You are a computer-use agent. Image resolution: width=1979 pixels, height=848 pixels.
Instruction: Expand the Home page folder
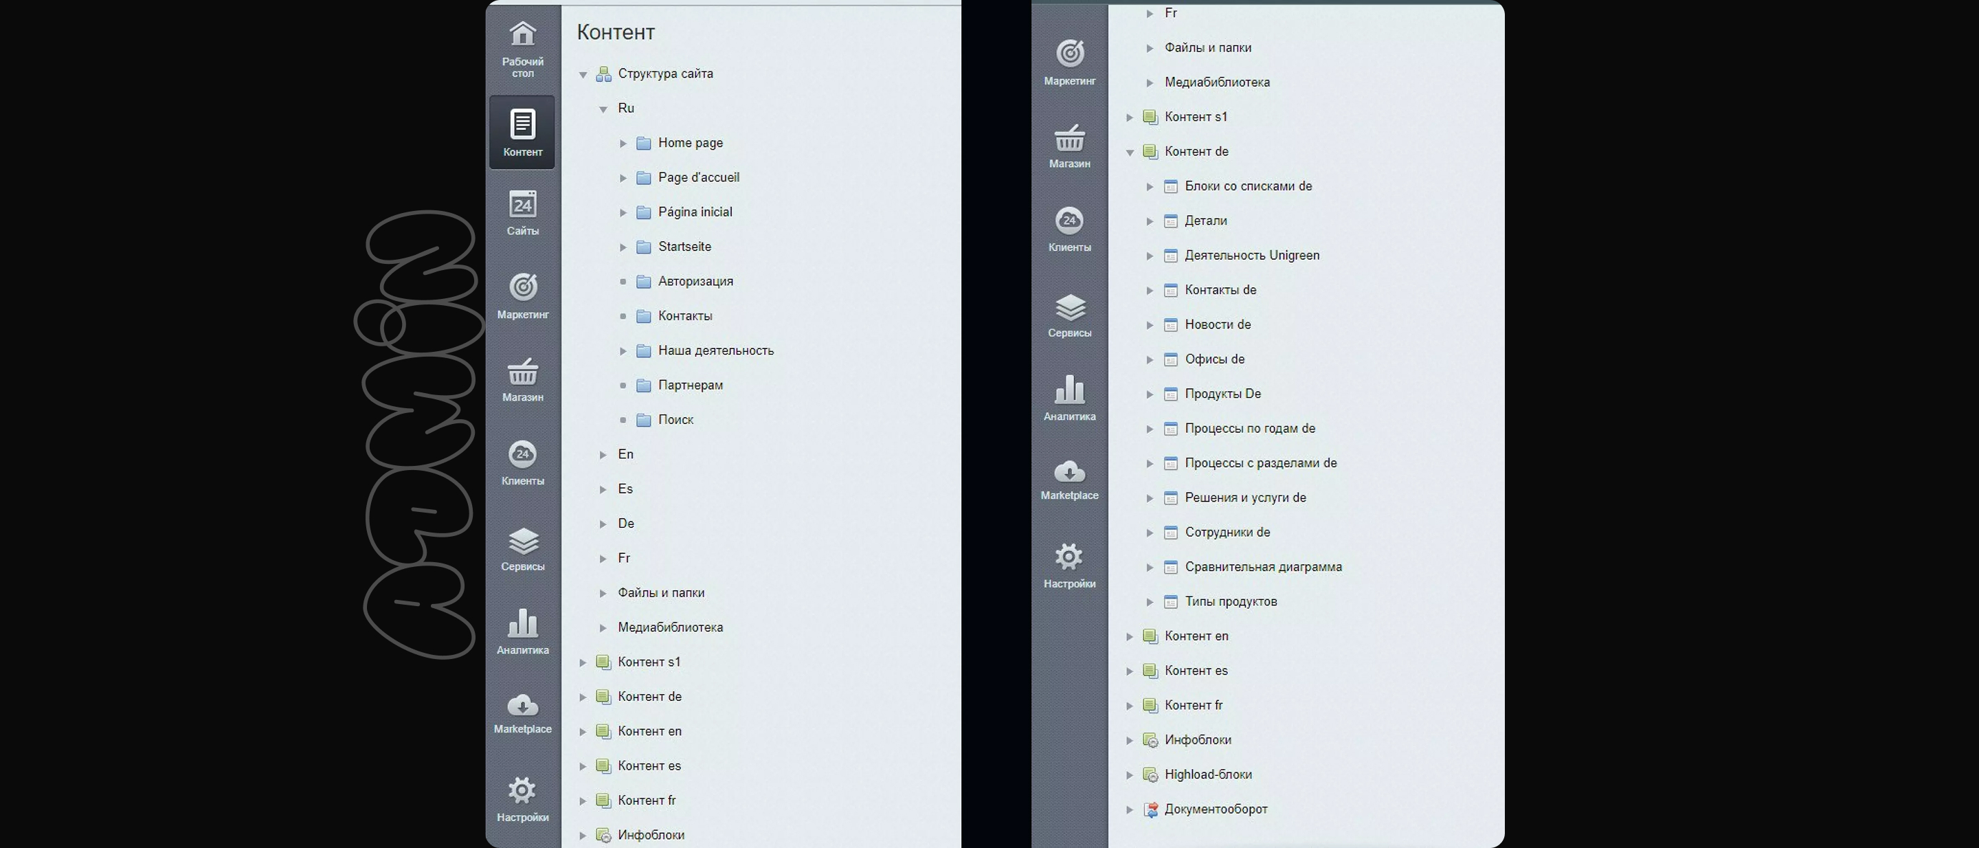tap(623, 144)
